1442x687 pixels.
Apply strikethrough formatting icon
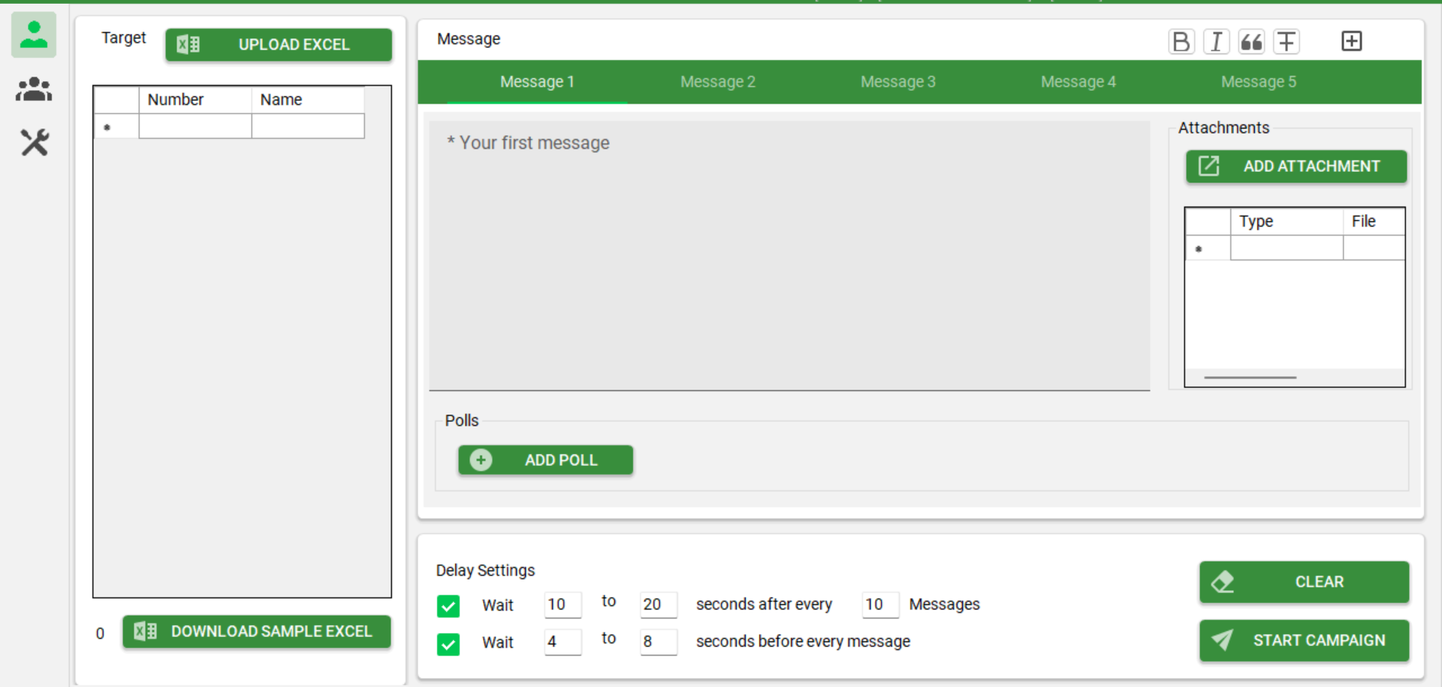pos(1287,41)
